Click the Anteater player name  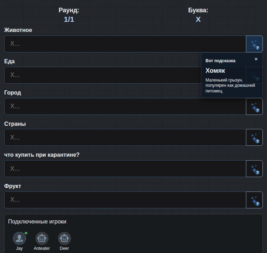point(42,248)
